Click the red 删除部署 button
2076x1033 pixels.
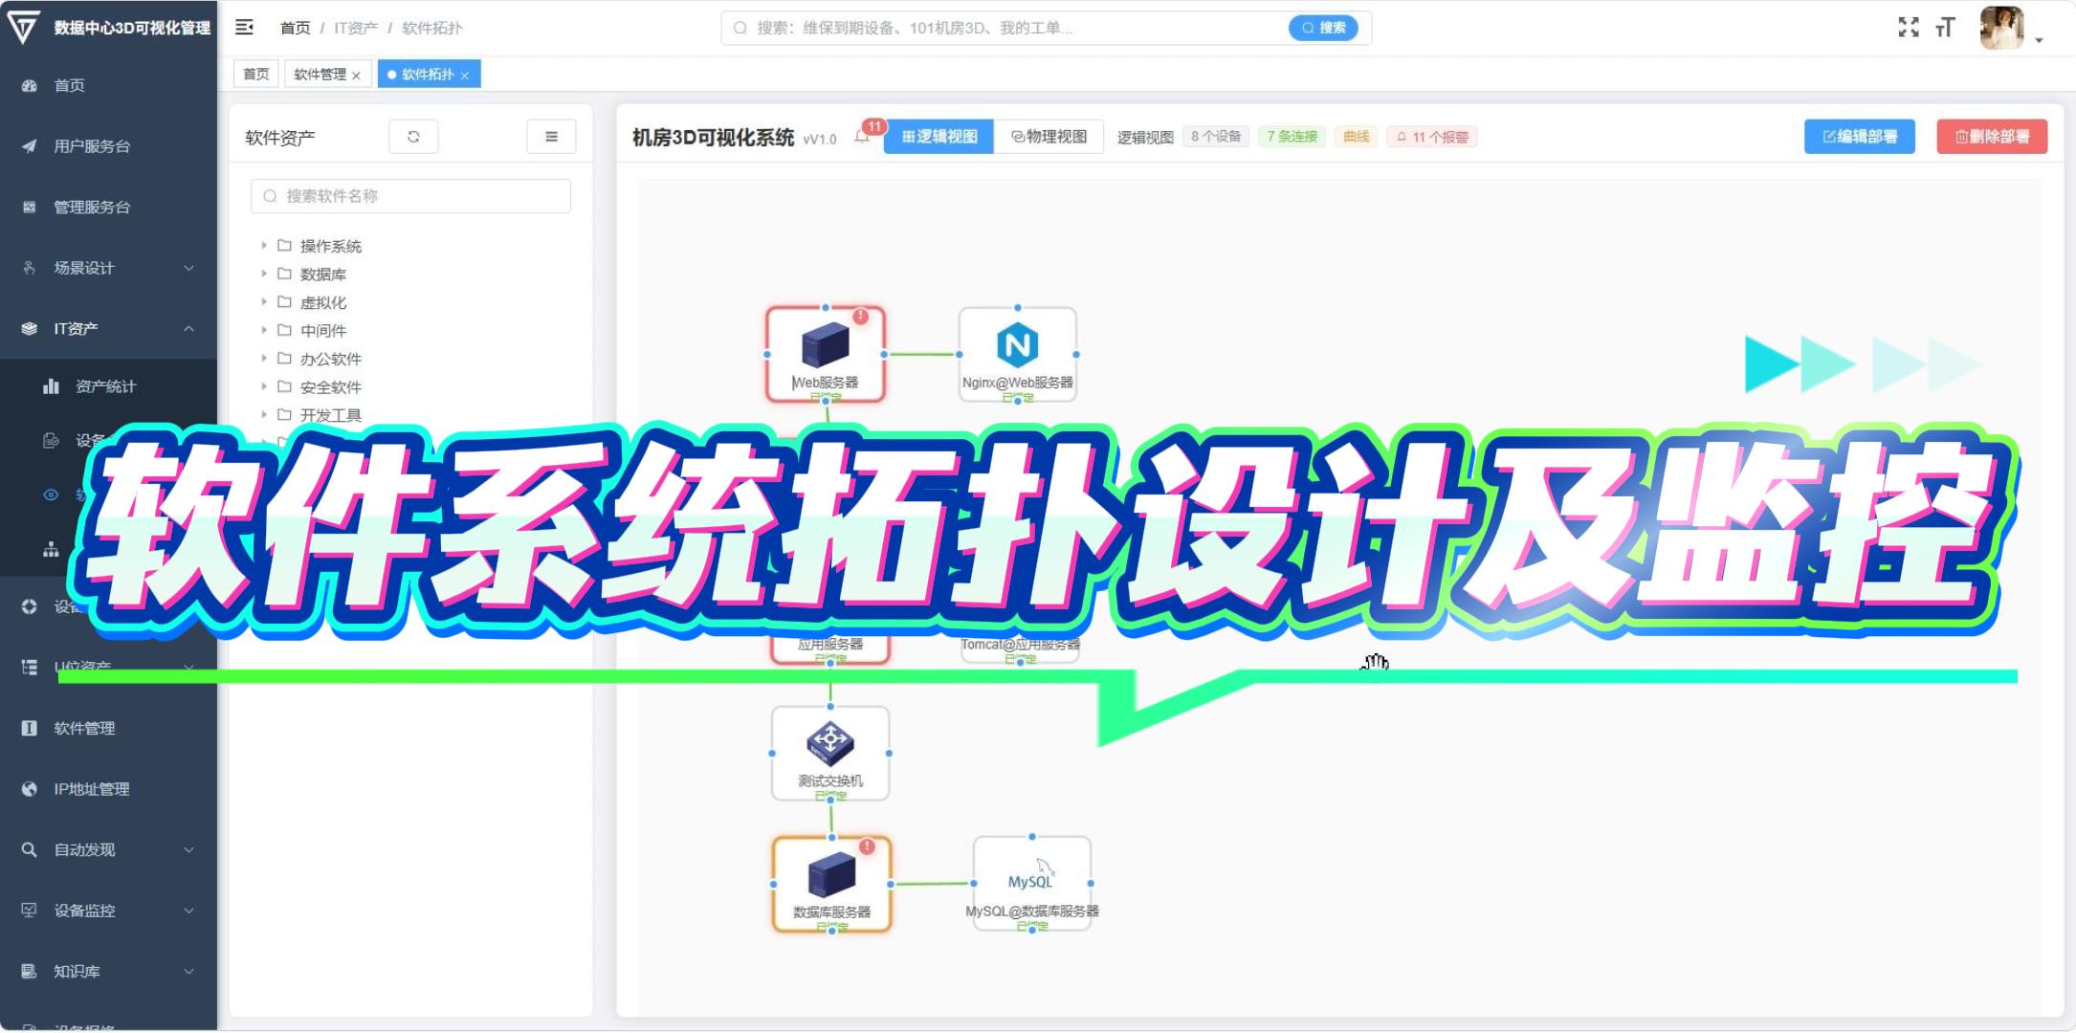1992,137
